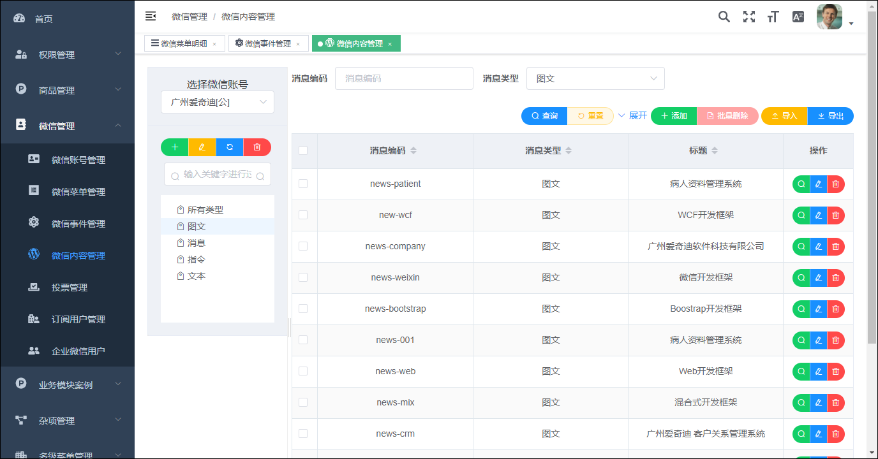Delete the news-patient row
The width and height of the screenshot is (878, 459).
(836, 184)
